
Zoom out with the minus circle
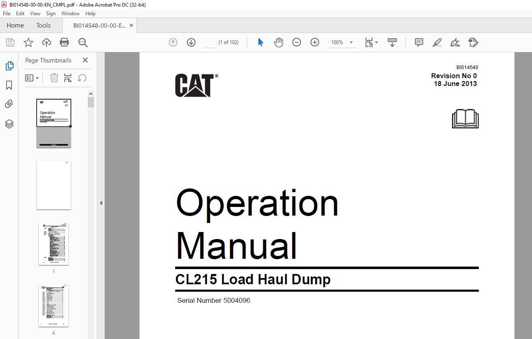[x=297, y=42]
